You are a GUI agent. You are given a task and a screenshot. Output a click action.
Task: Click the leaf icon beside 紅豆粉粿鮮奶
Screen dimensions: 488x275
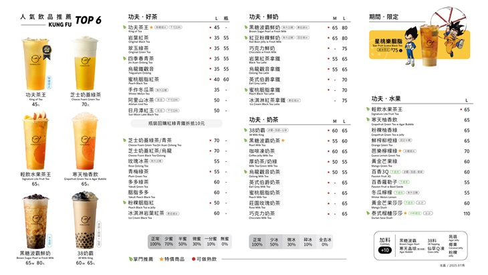point(246,37)
